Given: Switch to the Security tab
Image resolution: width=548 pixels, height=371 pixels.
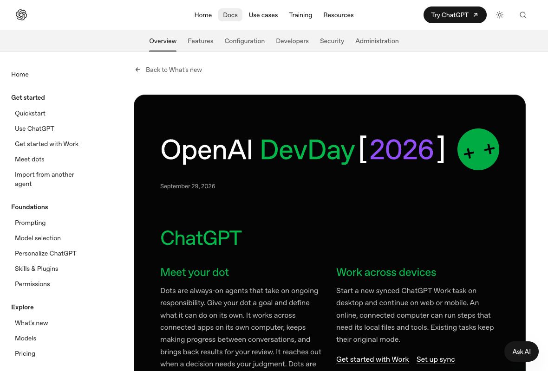Looking at the screenshot, I should [x=332, y=41].
